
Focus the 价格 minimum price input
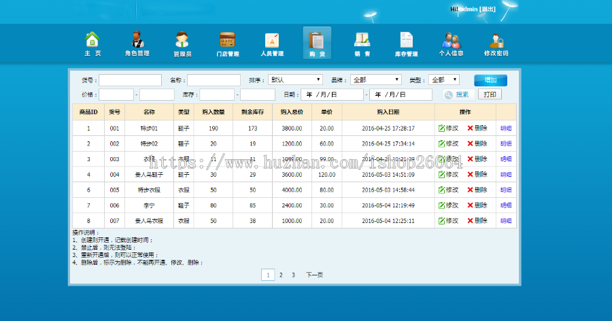coord(116,95)
